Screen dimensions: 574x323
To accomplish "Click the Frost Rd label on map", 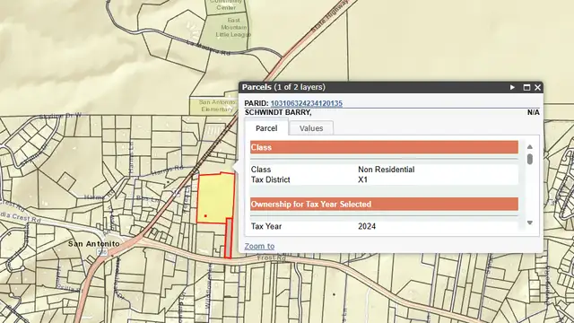I will click(271, 258).
